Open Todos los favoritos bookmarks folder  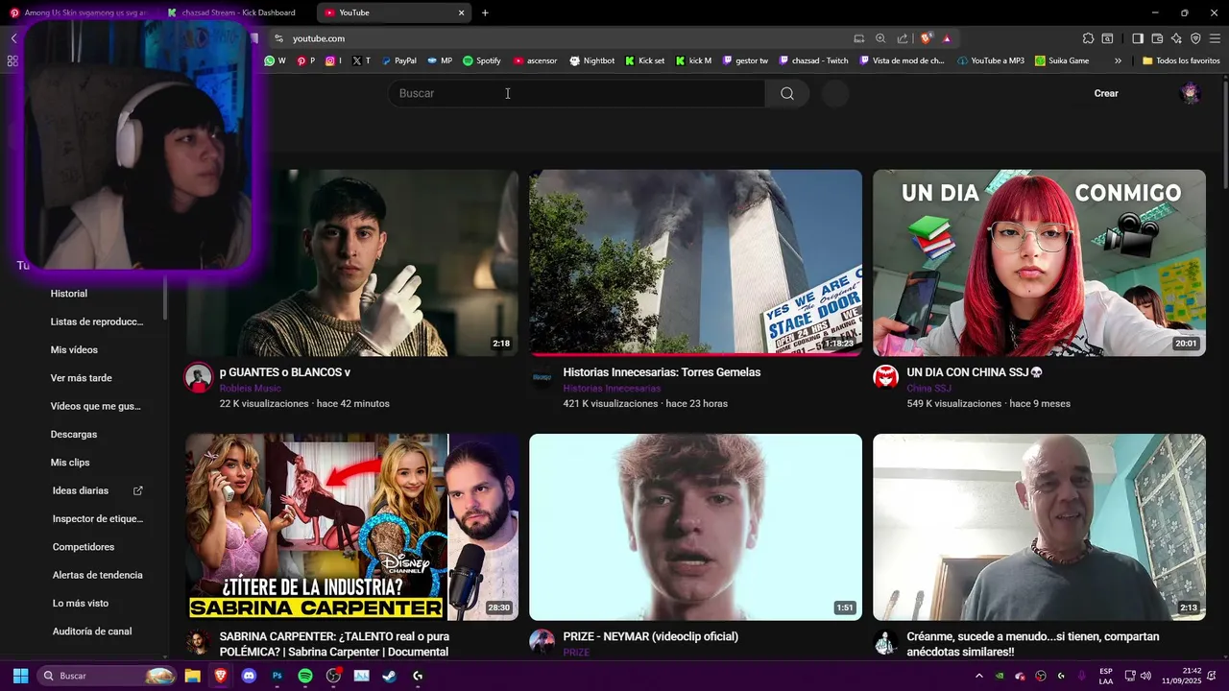click(x=1180, y=60)
